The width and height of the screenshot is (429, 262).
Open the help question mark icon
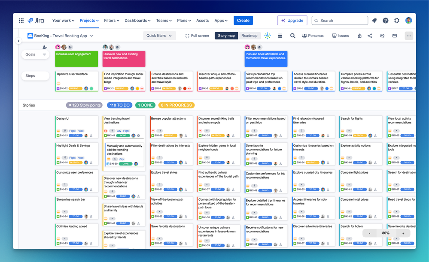386,21
